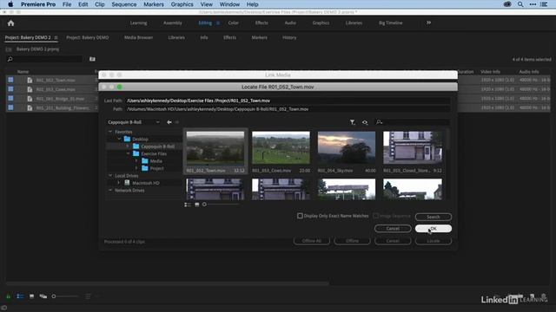Click the eye visibility icon in Locate File
This screenshot has height=312, width=556.
[365, 122]
